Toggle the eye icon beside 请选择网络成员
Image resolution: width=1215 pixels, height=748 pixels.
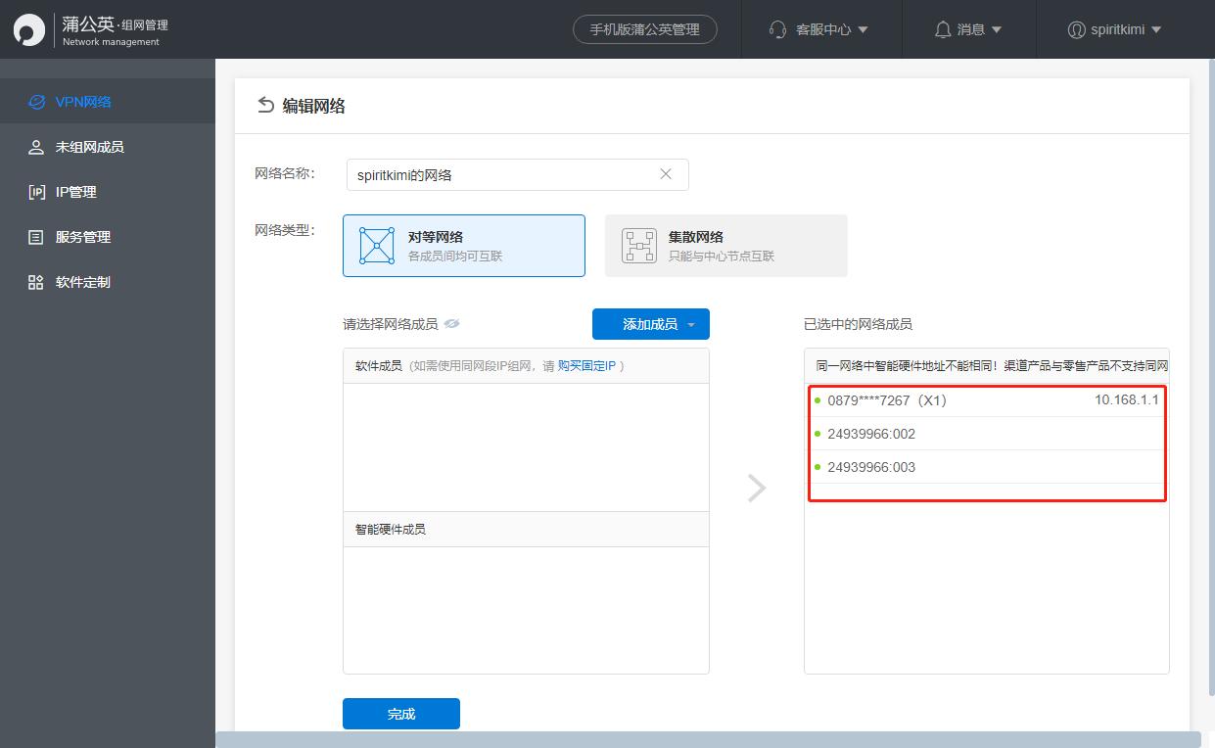pos(451,323)
